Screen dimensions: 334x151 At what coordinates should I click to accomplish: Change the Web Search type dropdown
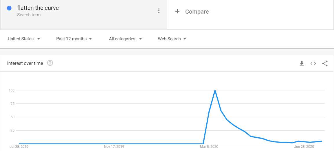(x=172, y=39)
